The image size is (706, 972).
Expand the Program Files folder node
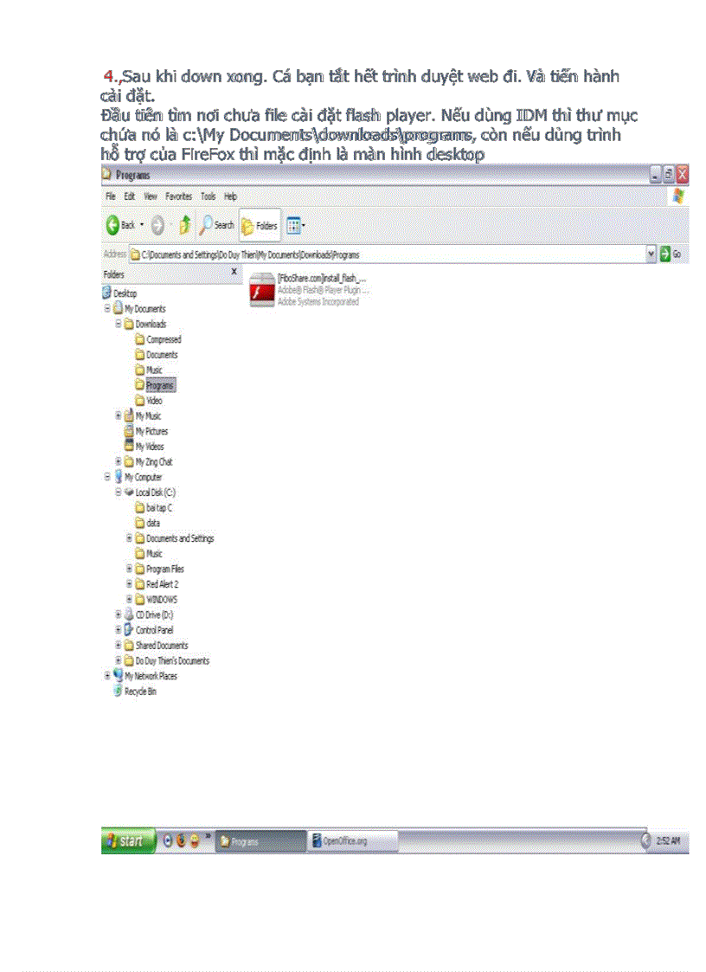click(129, 569)
